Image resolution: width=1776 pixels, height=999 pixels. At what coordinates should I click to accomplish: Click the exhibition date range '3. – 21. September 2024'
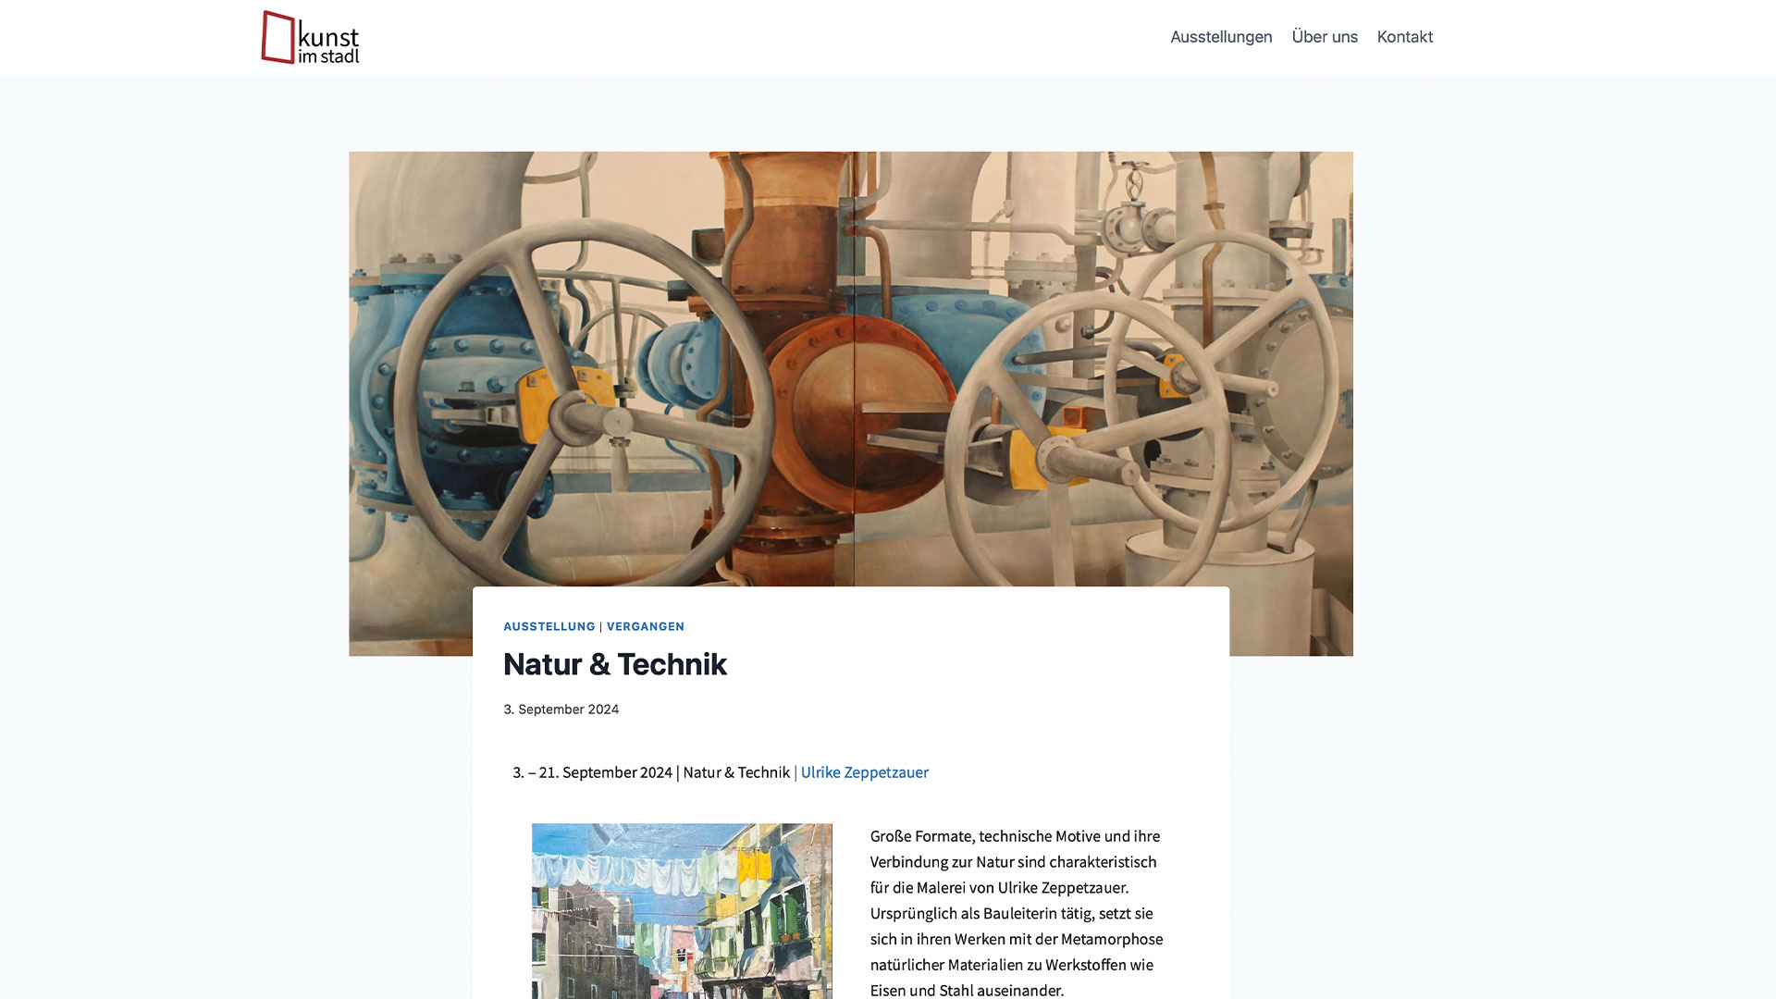[x=592, y=772]
